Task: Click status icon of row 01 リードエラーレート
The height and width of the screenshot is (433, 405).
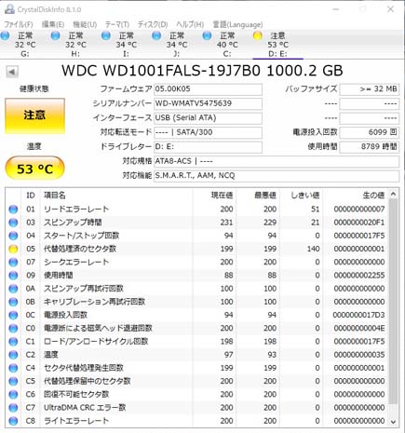Action: [x=13, y=210]
